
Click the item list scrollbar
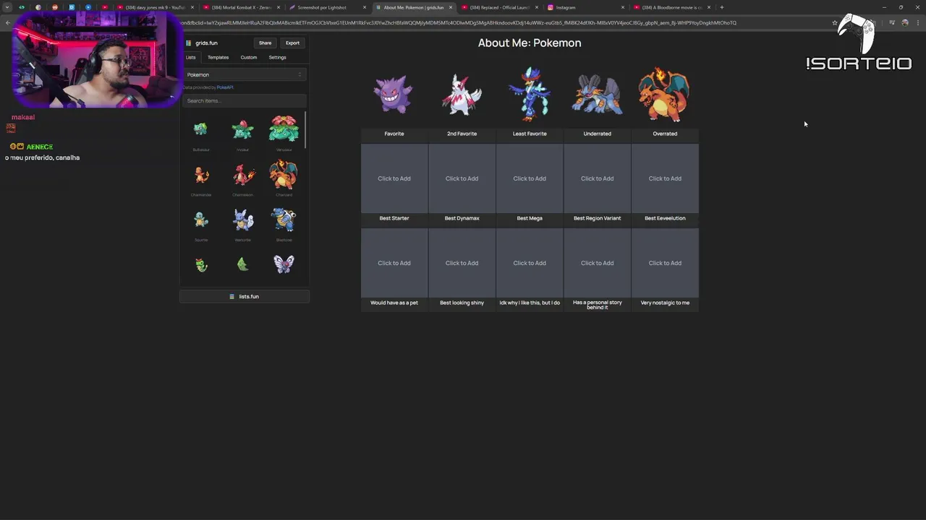[305, 129]
